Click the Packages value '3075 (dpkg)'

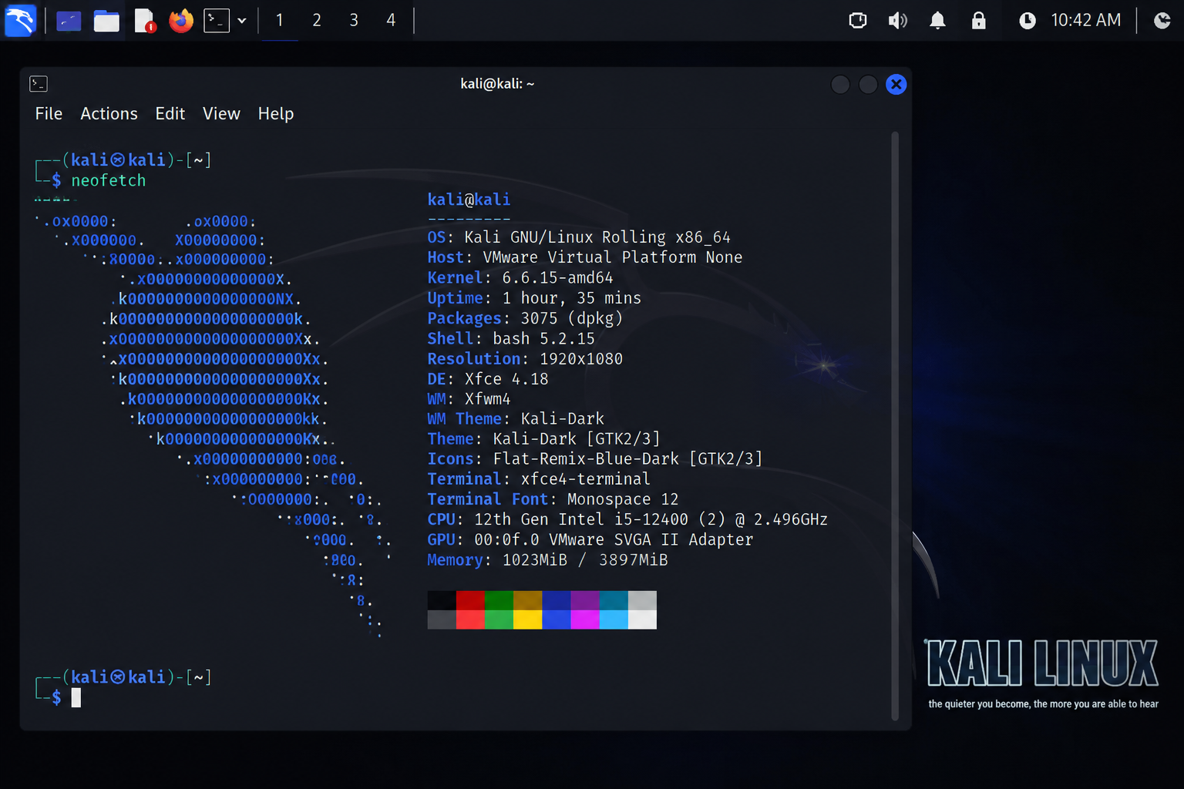(571, 318)
